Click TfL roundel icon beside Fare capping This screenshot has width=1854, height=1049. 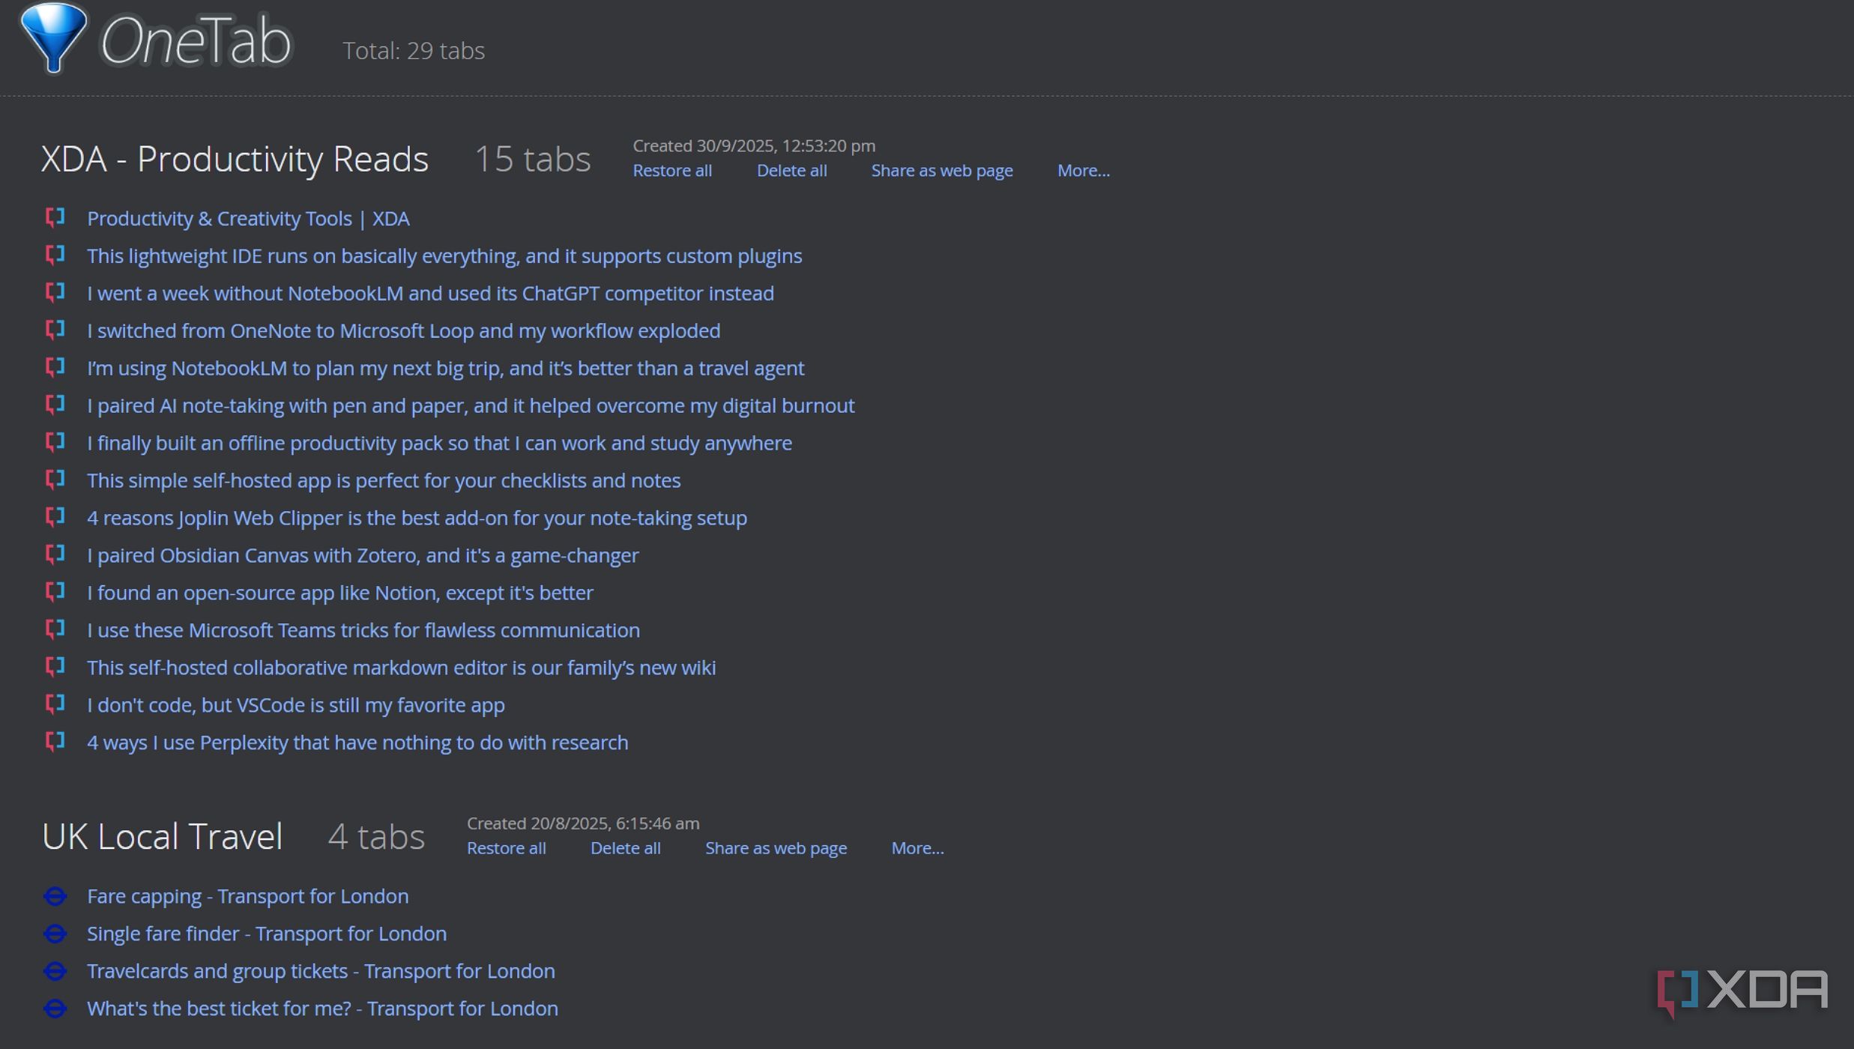click(55, 896)
